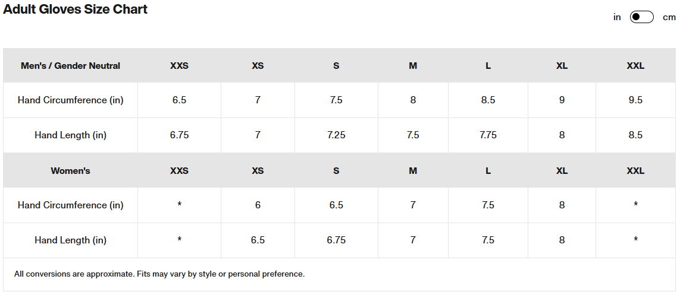Viewport: 680px width, 295px height.
Task: Click men's XXL hand circumference value 9.5
Action: coord(635,100)
